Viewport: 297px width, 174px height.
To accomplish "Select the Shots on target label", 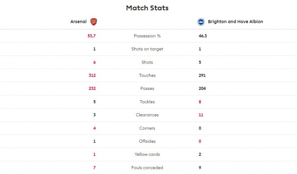I will click(x=147, y=49).
